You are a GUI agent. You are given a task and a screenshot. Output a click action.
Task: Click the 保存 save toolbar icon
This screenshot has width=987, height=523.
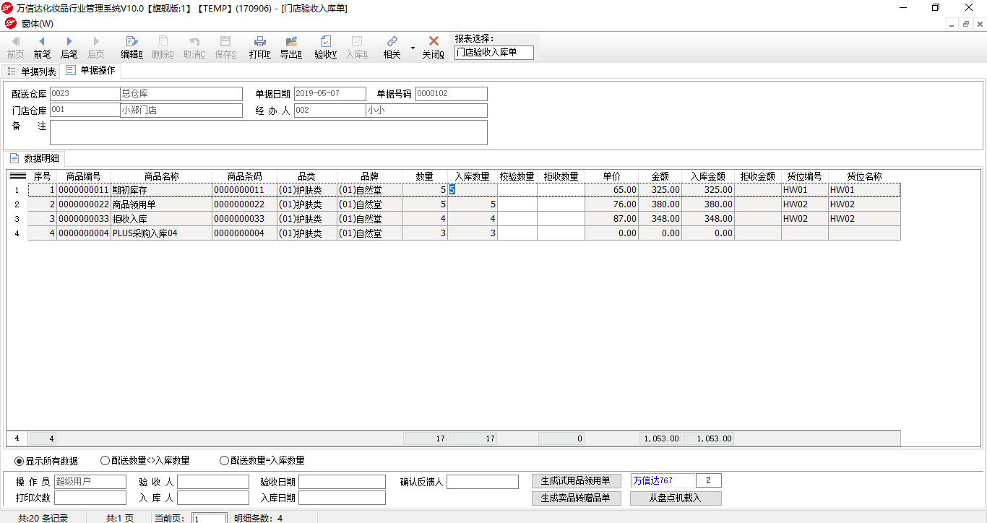pyautogui.click(x=225, y=47)
